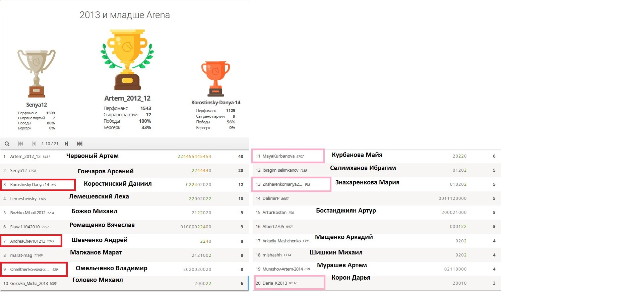The image size is (628, 292).
Task: Select Daria_K2013 player row
Action: tap(274, 283)
